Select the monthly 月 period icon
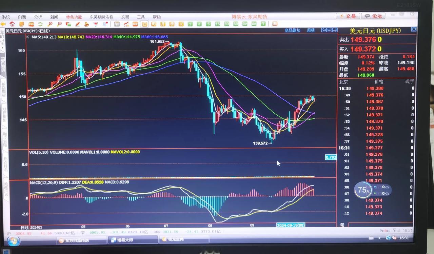434x254 pixels. [x=163, y=24]
